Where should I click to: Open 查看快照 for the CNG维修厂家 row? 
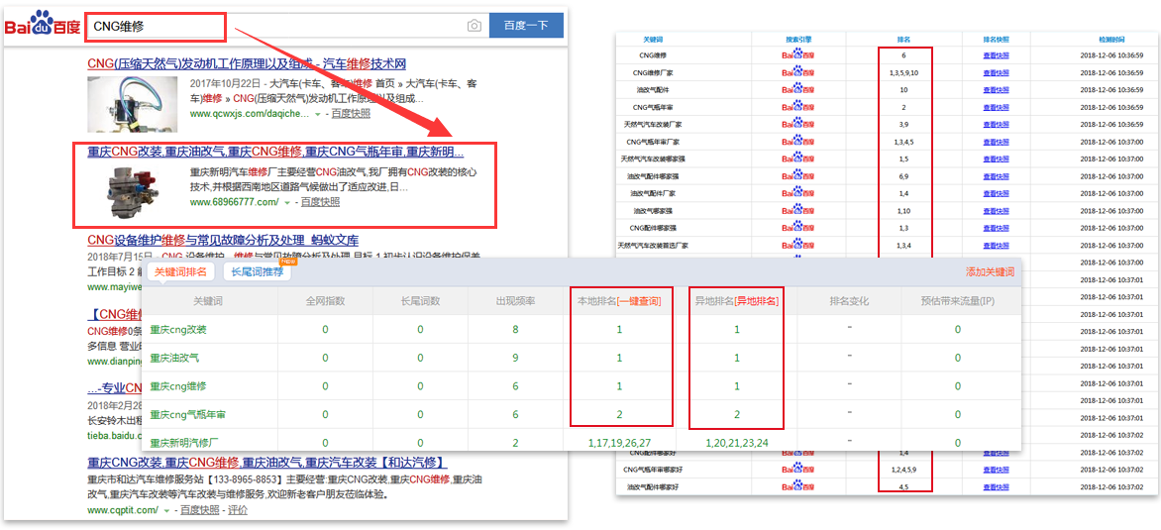click(996, 72)
